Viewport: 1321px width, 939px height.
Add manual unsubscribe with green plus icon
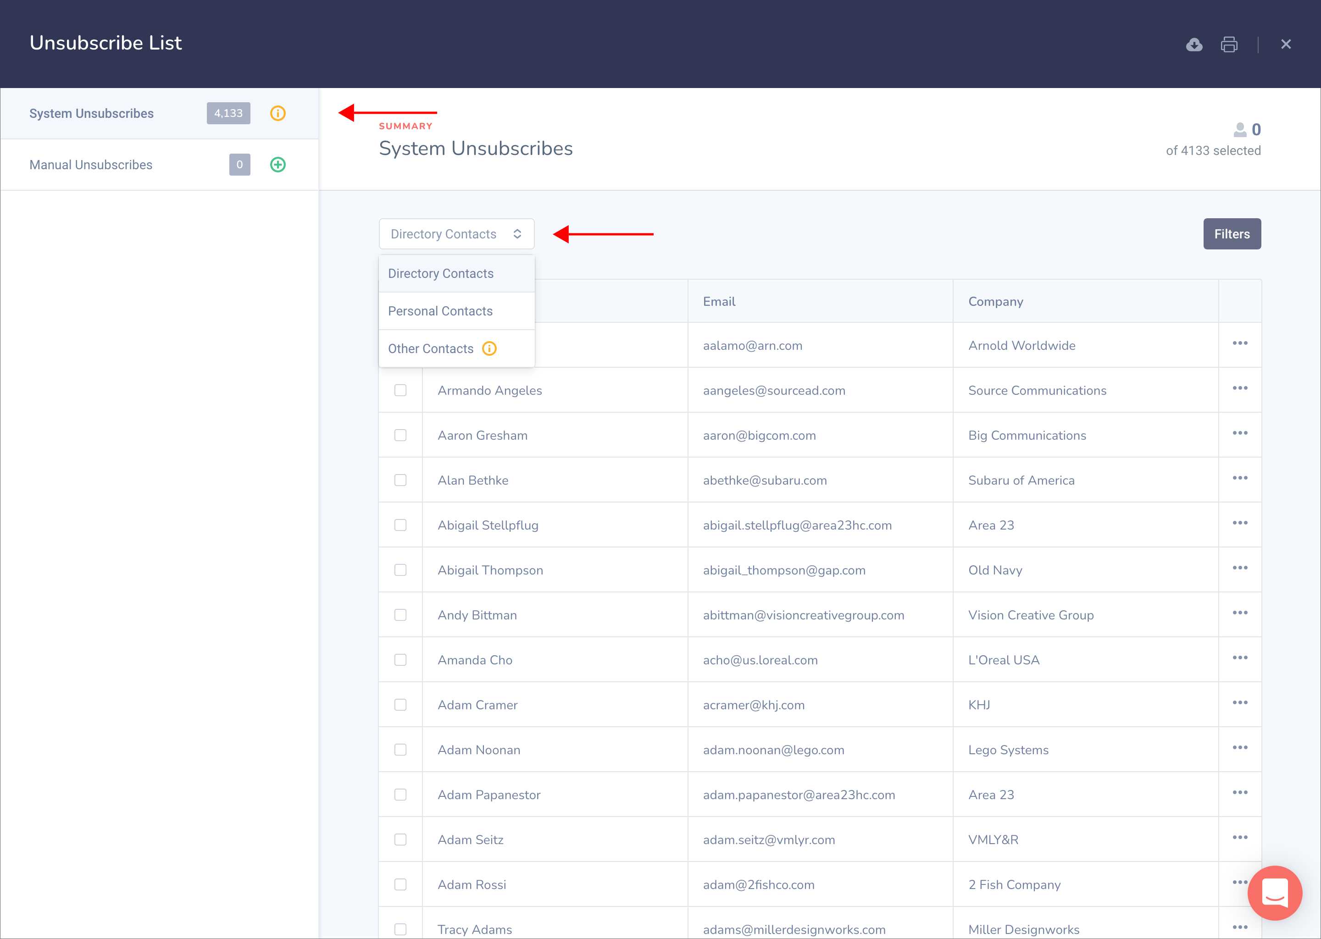click(278, 165)
